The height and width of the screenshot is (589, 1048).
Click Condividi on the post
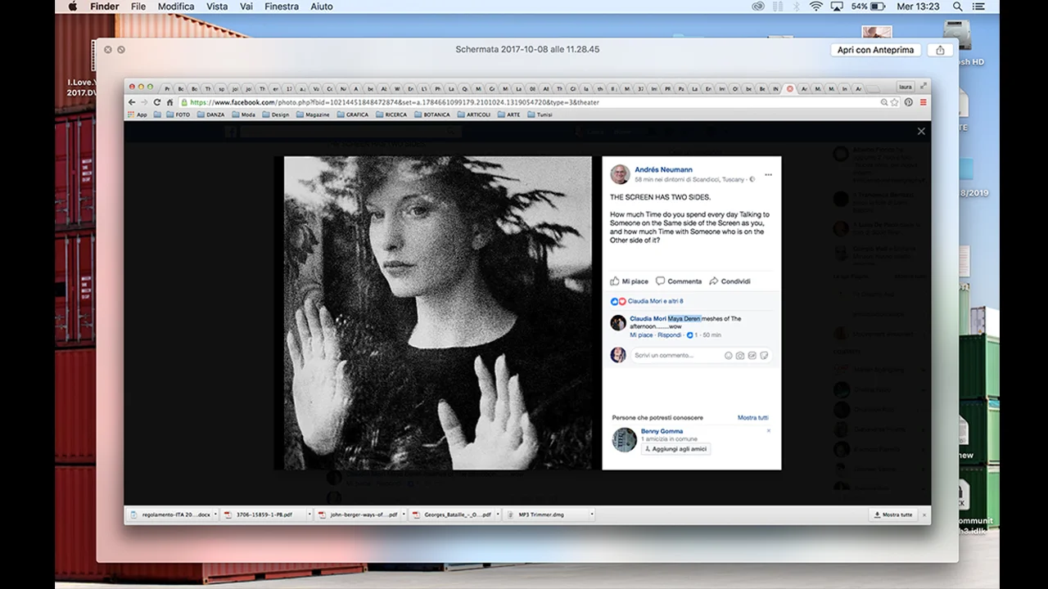(x=730, y=281)
